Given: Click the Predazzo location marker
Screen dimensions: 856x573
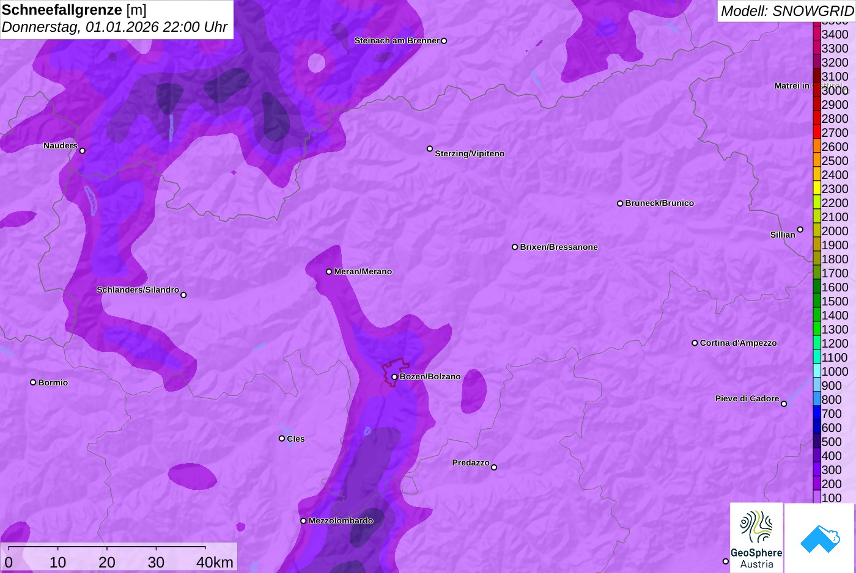Looking at the screenshot, I should 494,467.
